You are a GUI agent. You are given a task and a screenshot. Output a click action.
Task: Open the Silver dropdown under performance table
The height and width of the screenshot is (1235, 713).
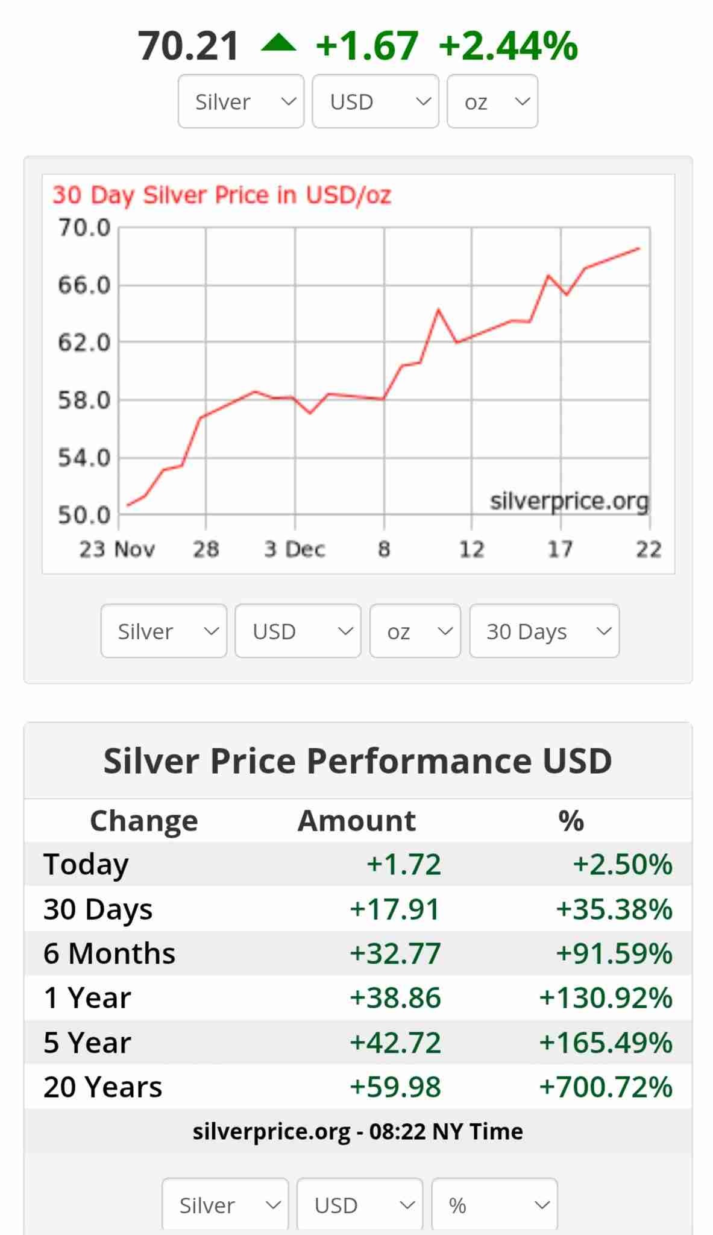tap(225, 1205)
